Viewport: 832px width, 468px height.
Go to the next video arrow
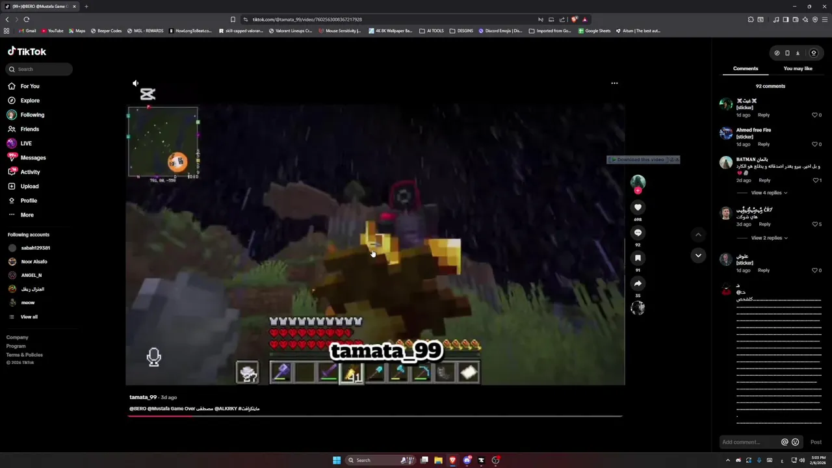point(698,255)
